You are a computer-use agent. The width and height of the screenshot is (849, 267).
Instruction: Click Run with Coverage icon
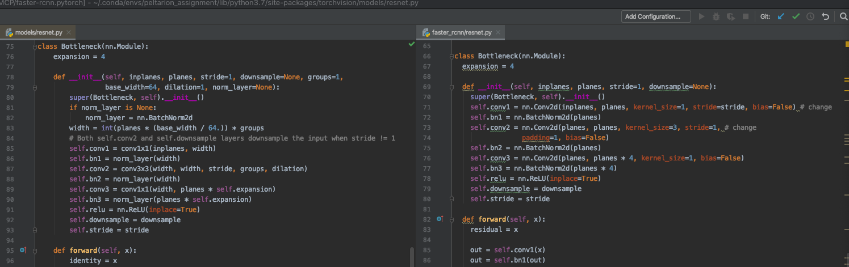coord(731,16)
